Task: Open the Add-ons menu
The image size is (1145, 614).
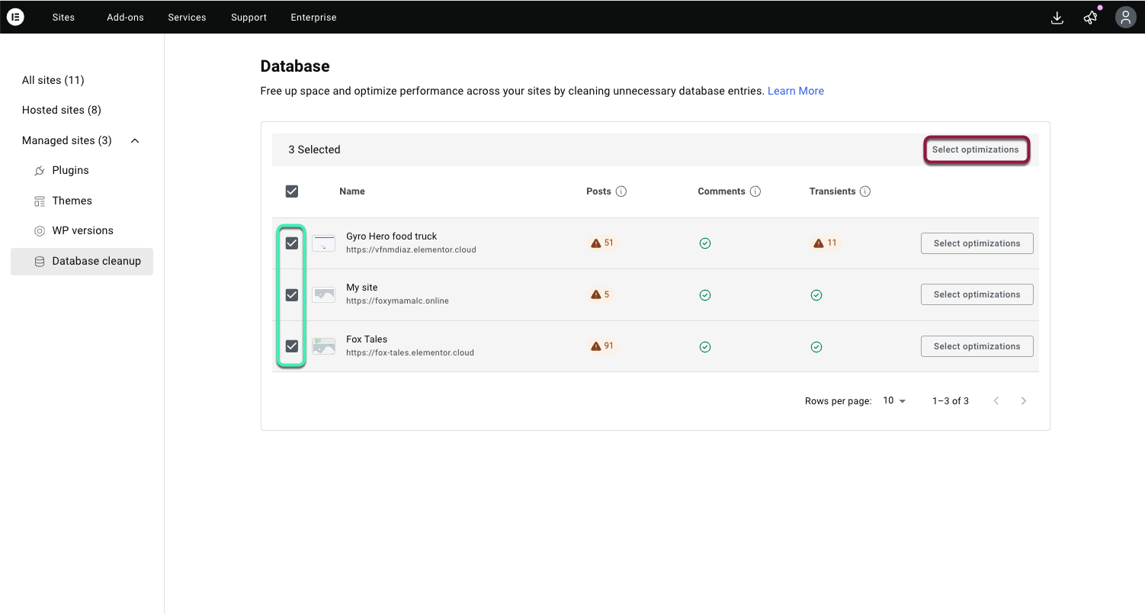Action: point(125,18)
